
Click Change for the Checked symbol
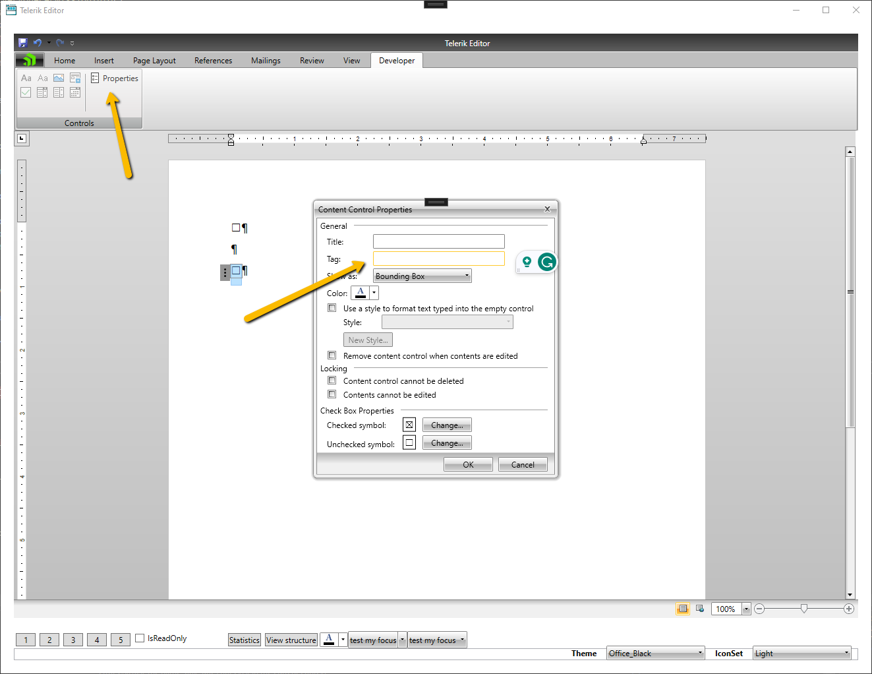click(x=447, y=425)
